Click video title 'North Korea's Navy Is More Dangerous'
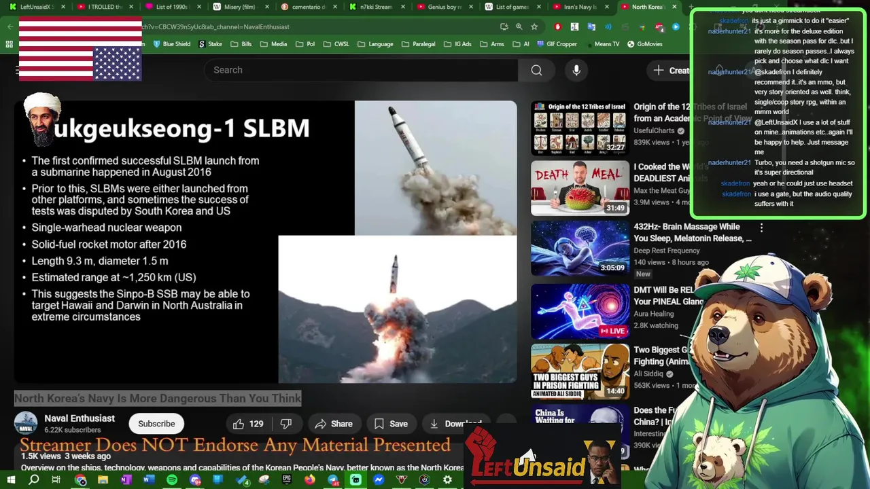This screenshot has width=870, height=489. pos(158,399)
